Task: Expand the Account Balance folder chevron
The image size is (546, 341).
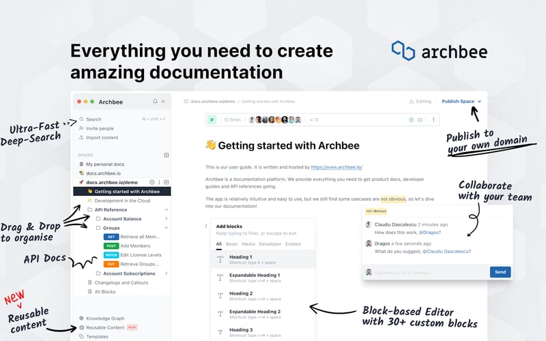Action: pos(166,219)
